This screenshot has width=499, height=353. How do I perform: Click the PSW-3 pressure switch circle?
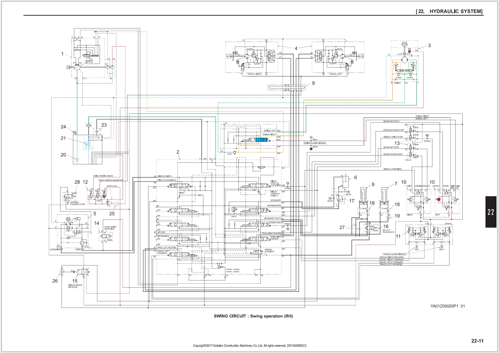tap(427, 135)
